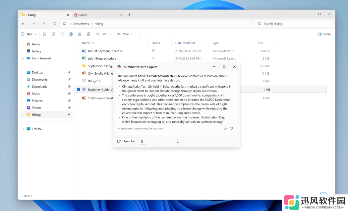Click the Share icon in the toolbar

click(80, 34)
